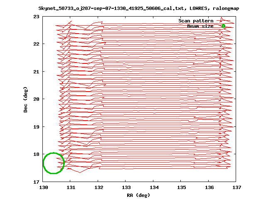Click the y-axis tick label 23

[x=36, y=17]
